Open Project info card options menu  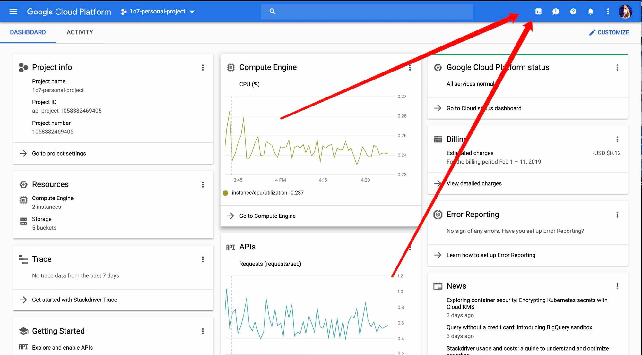203,67
